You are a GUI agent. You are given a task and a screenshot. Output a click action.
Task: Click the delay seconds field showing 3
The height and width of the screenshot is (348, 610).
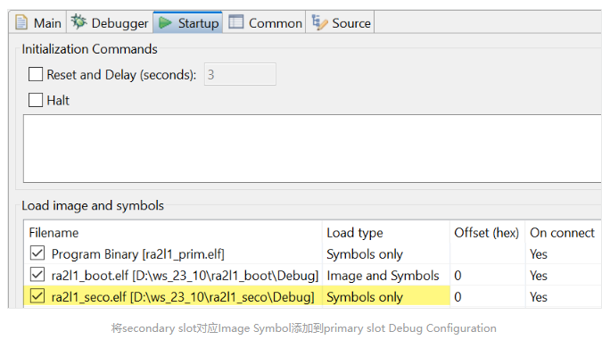tap(240, 74)
